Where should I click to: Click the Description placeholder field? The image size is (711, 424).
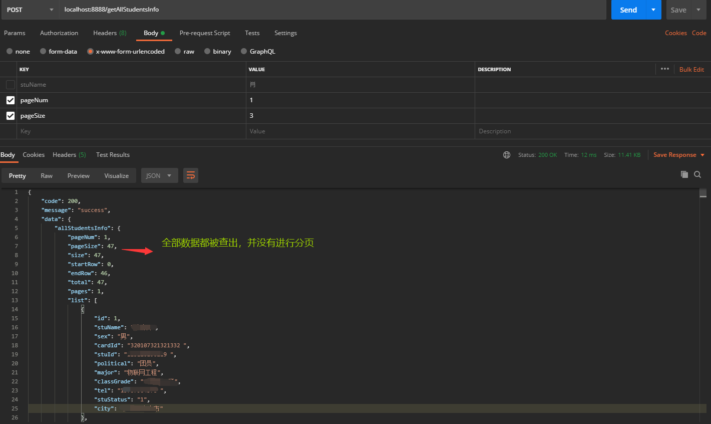coord(593,131)
